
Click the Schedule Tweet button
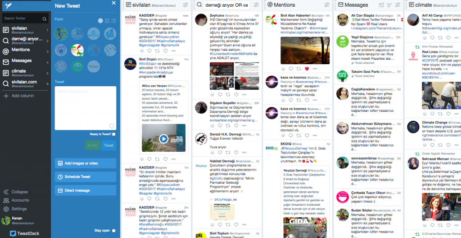85,177
